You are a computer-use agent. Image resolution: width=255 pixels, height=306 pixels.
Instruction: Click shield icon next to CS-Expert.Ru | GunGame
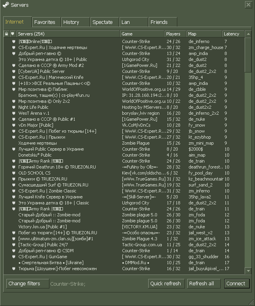[14, 257]
